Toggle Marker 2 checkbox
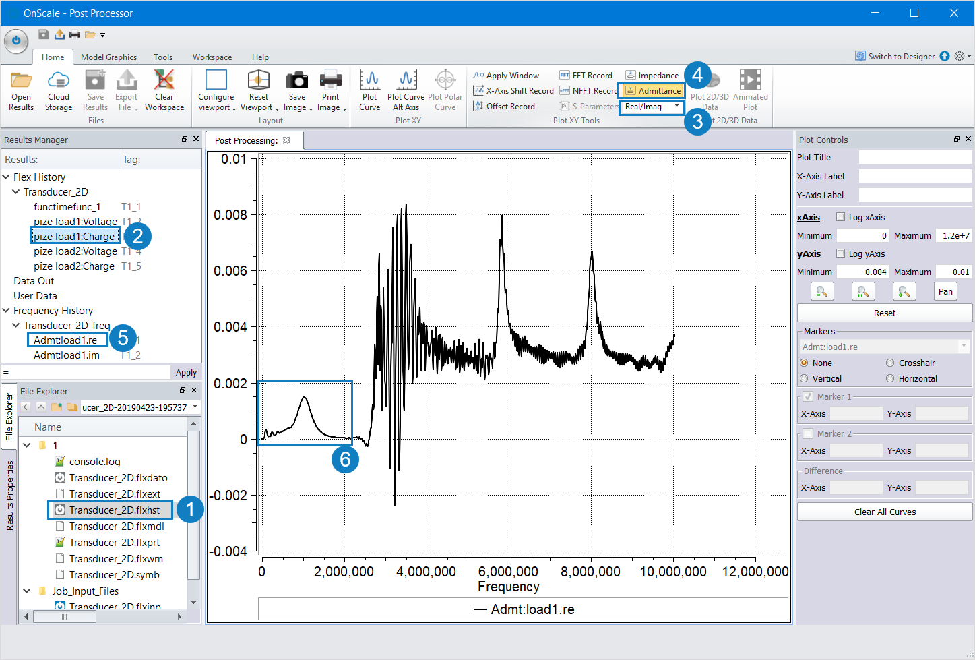The width and height of the screenshot is (975, 660). click(x=809, y=433)
